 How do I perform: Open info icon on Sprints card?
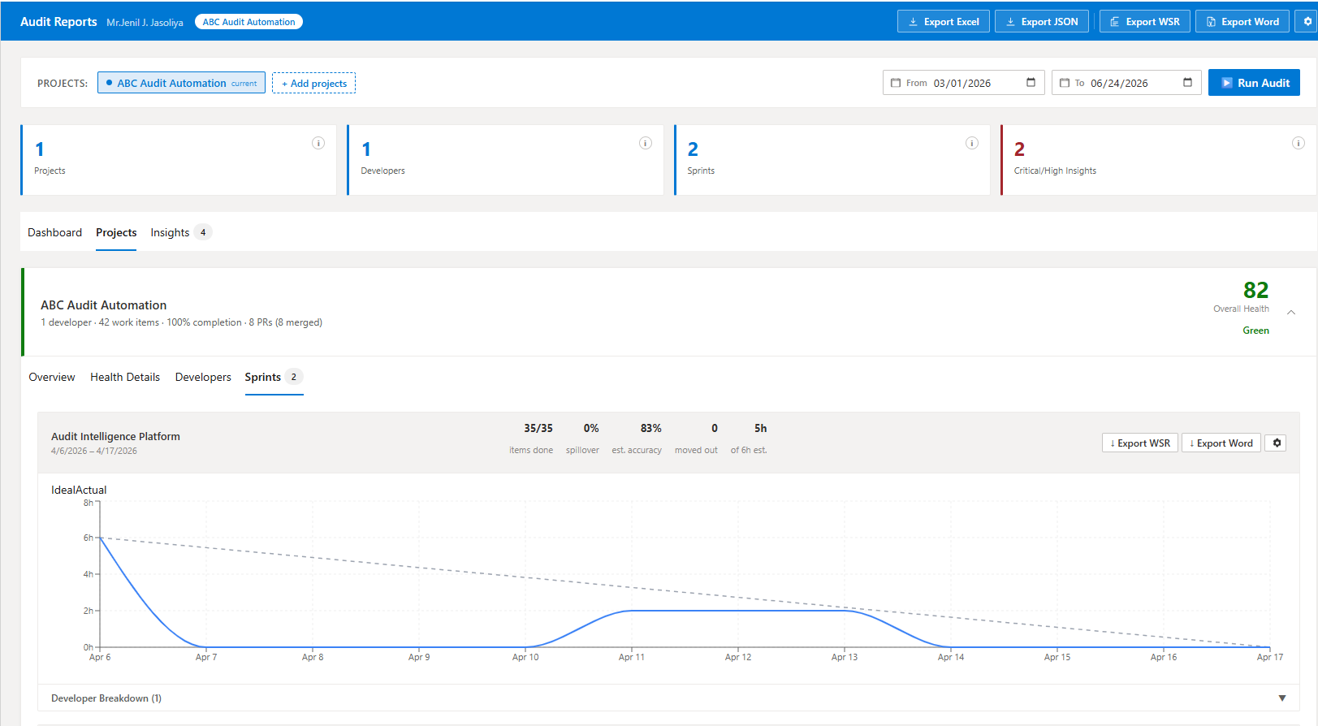[972, 143]
